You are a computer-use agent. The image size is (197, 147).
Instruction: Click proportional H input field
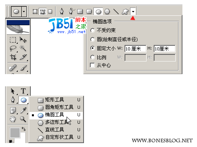[x=165, y=58]
